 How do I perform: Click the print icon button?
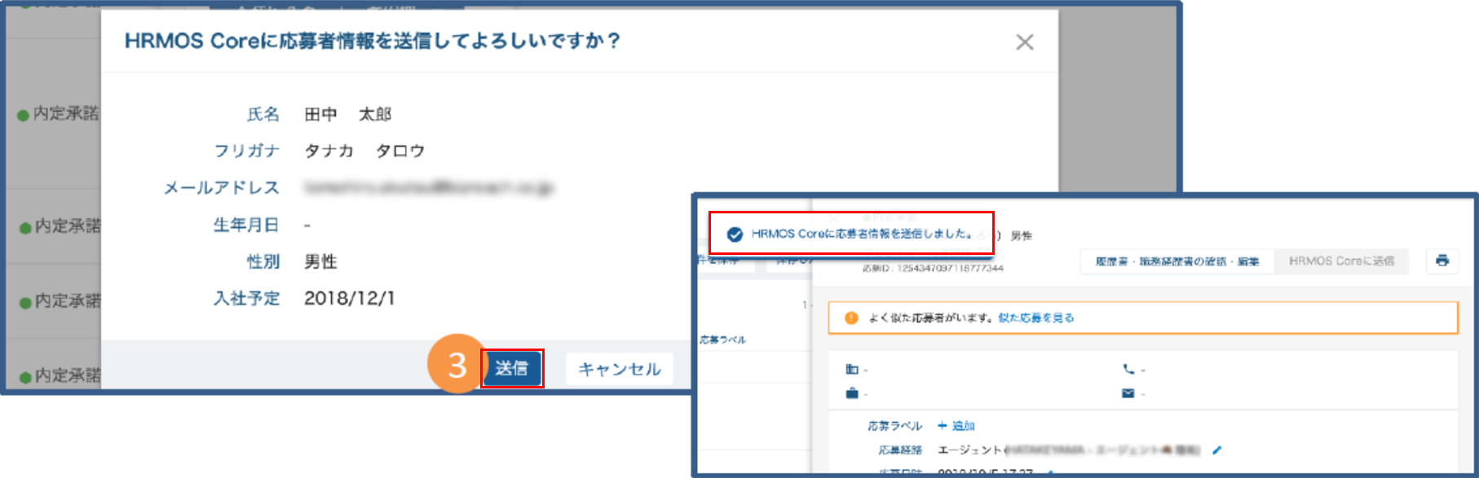1441,261
